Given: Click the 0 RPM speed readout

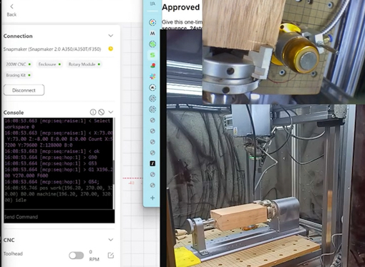Looking at the screenshot, I should click(x=94, y=256).
